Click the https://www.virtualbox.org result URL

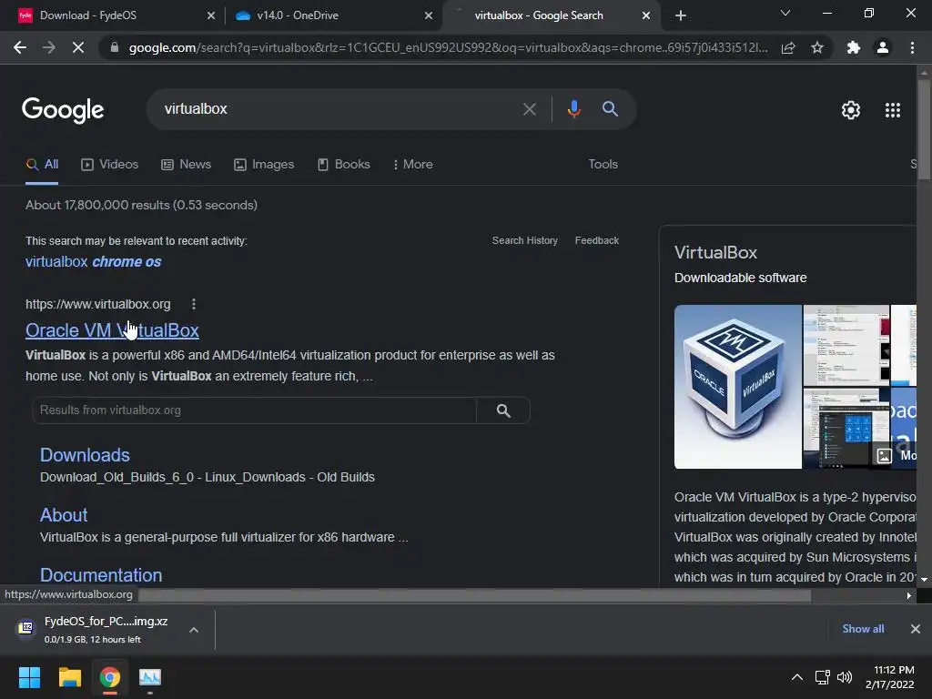[x=98, y=304]
